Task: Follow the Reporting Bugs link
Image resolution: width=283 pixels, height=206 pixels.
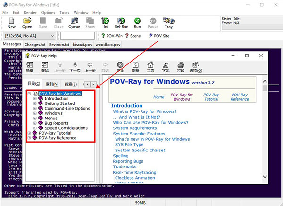Action: pos(128,161)
